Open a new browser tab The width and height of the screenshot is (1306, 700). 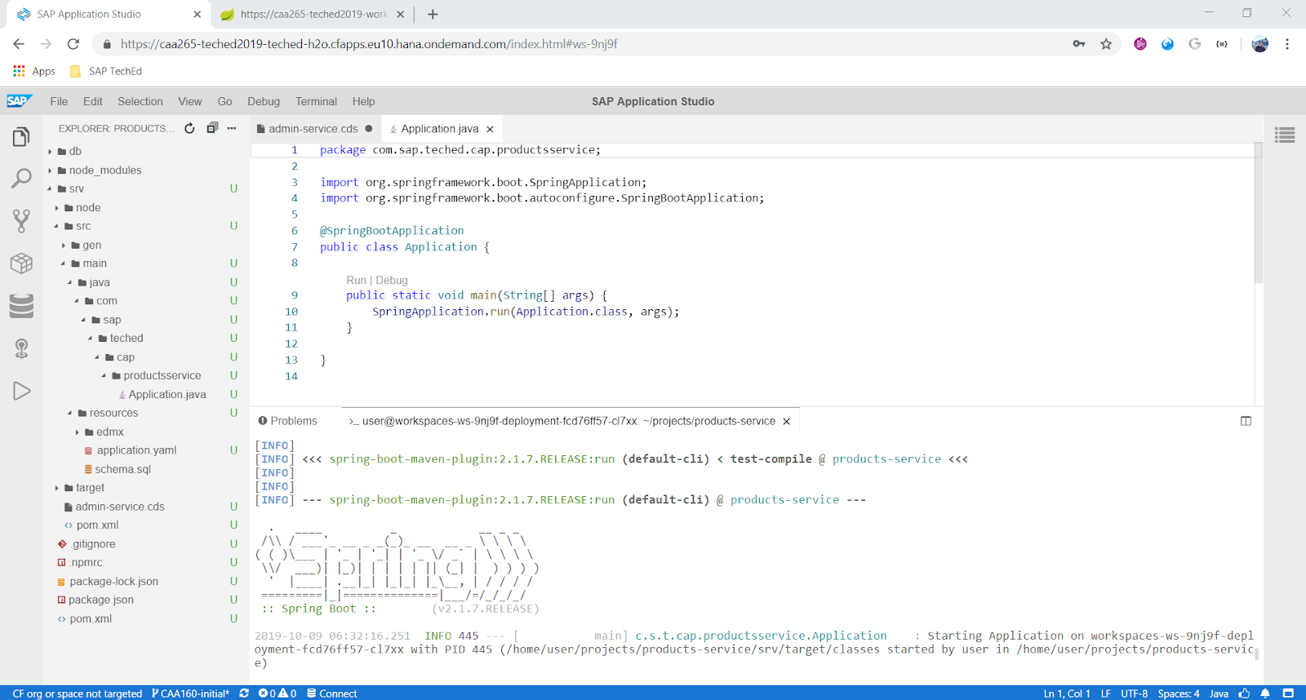[433, 14]
